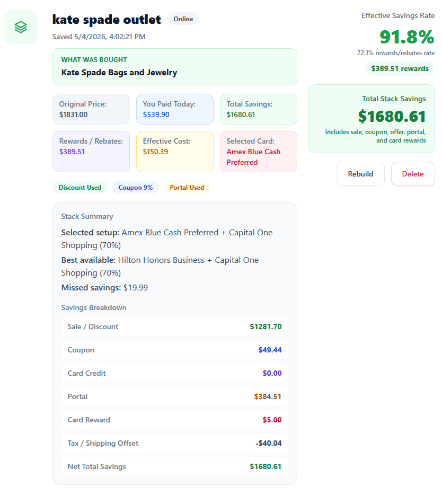442x495 pixels.
Task: Click the What Was Bought card
Action: 175,67
